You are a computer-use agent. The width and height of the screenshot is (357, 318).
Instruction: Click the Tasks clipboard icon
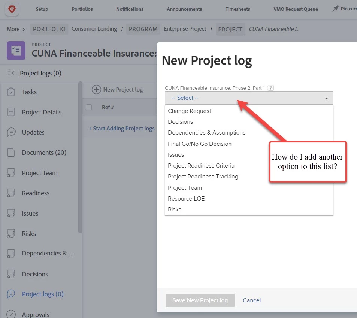point(11,91)
